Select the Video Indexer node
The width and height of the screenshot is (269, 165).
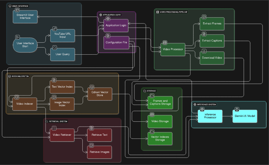click(24, 104)
